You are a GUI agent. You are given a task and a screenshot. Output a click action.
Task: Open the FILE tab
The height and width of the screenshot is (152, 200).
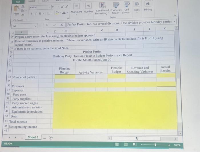pyautogui.click(x=18, y=2)
